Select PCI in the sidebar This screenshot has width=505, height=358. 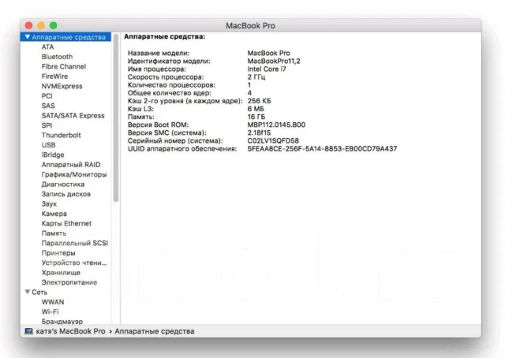(47, 96)
